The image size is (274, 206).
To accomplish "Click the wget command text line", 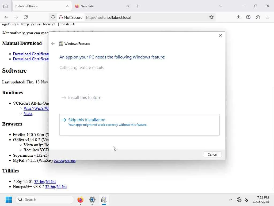I will pos(39,24).
